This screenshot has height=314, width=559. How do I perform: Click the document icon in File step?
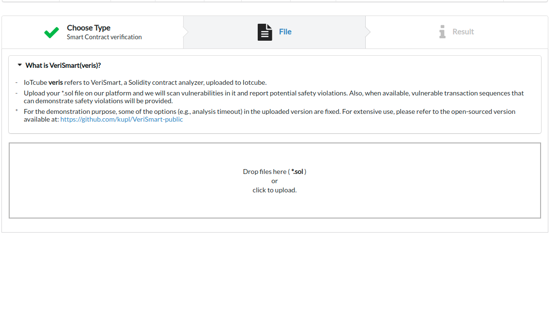pos(264,32)
